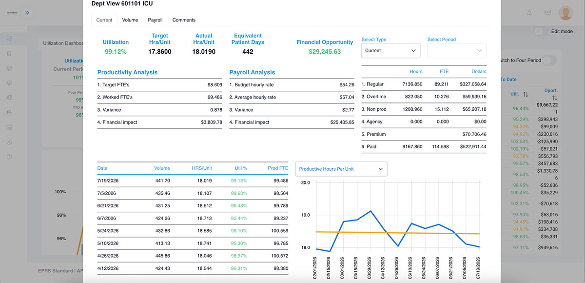This screenshot has width=585, height=283.
Task: Click the Hours column header in payroll table
Action: pyautogui.click(x=416, y=72)
